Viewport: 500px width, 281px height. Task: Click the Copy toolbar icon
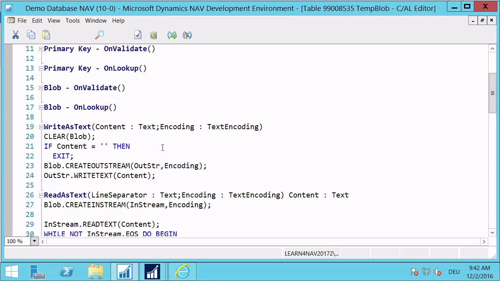pyautogui.click(x=31, y=35)
